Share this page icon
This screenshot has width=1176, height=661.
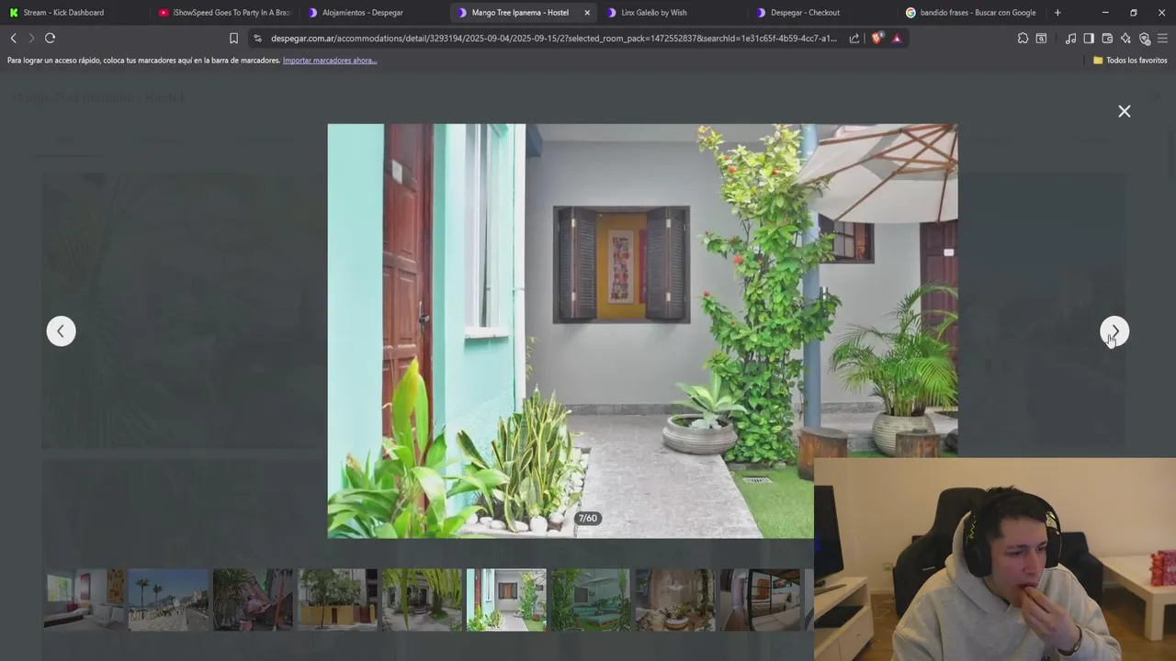854,39
